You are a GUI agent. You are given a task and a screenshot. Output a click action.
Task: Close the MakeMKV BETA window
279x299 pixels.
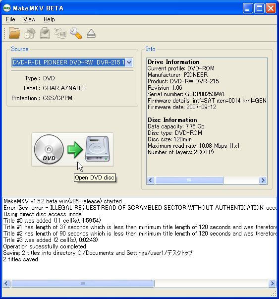coord(271,8)
